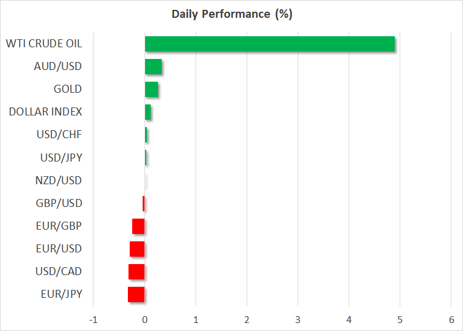The image size is (463, 331).
Task: Click the 5 tick label on x-axis
Action: pos(400,320)
